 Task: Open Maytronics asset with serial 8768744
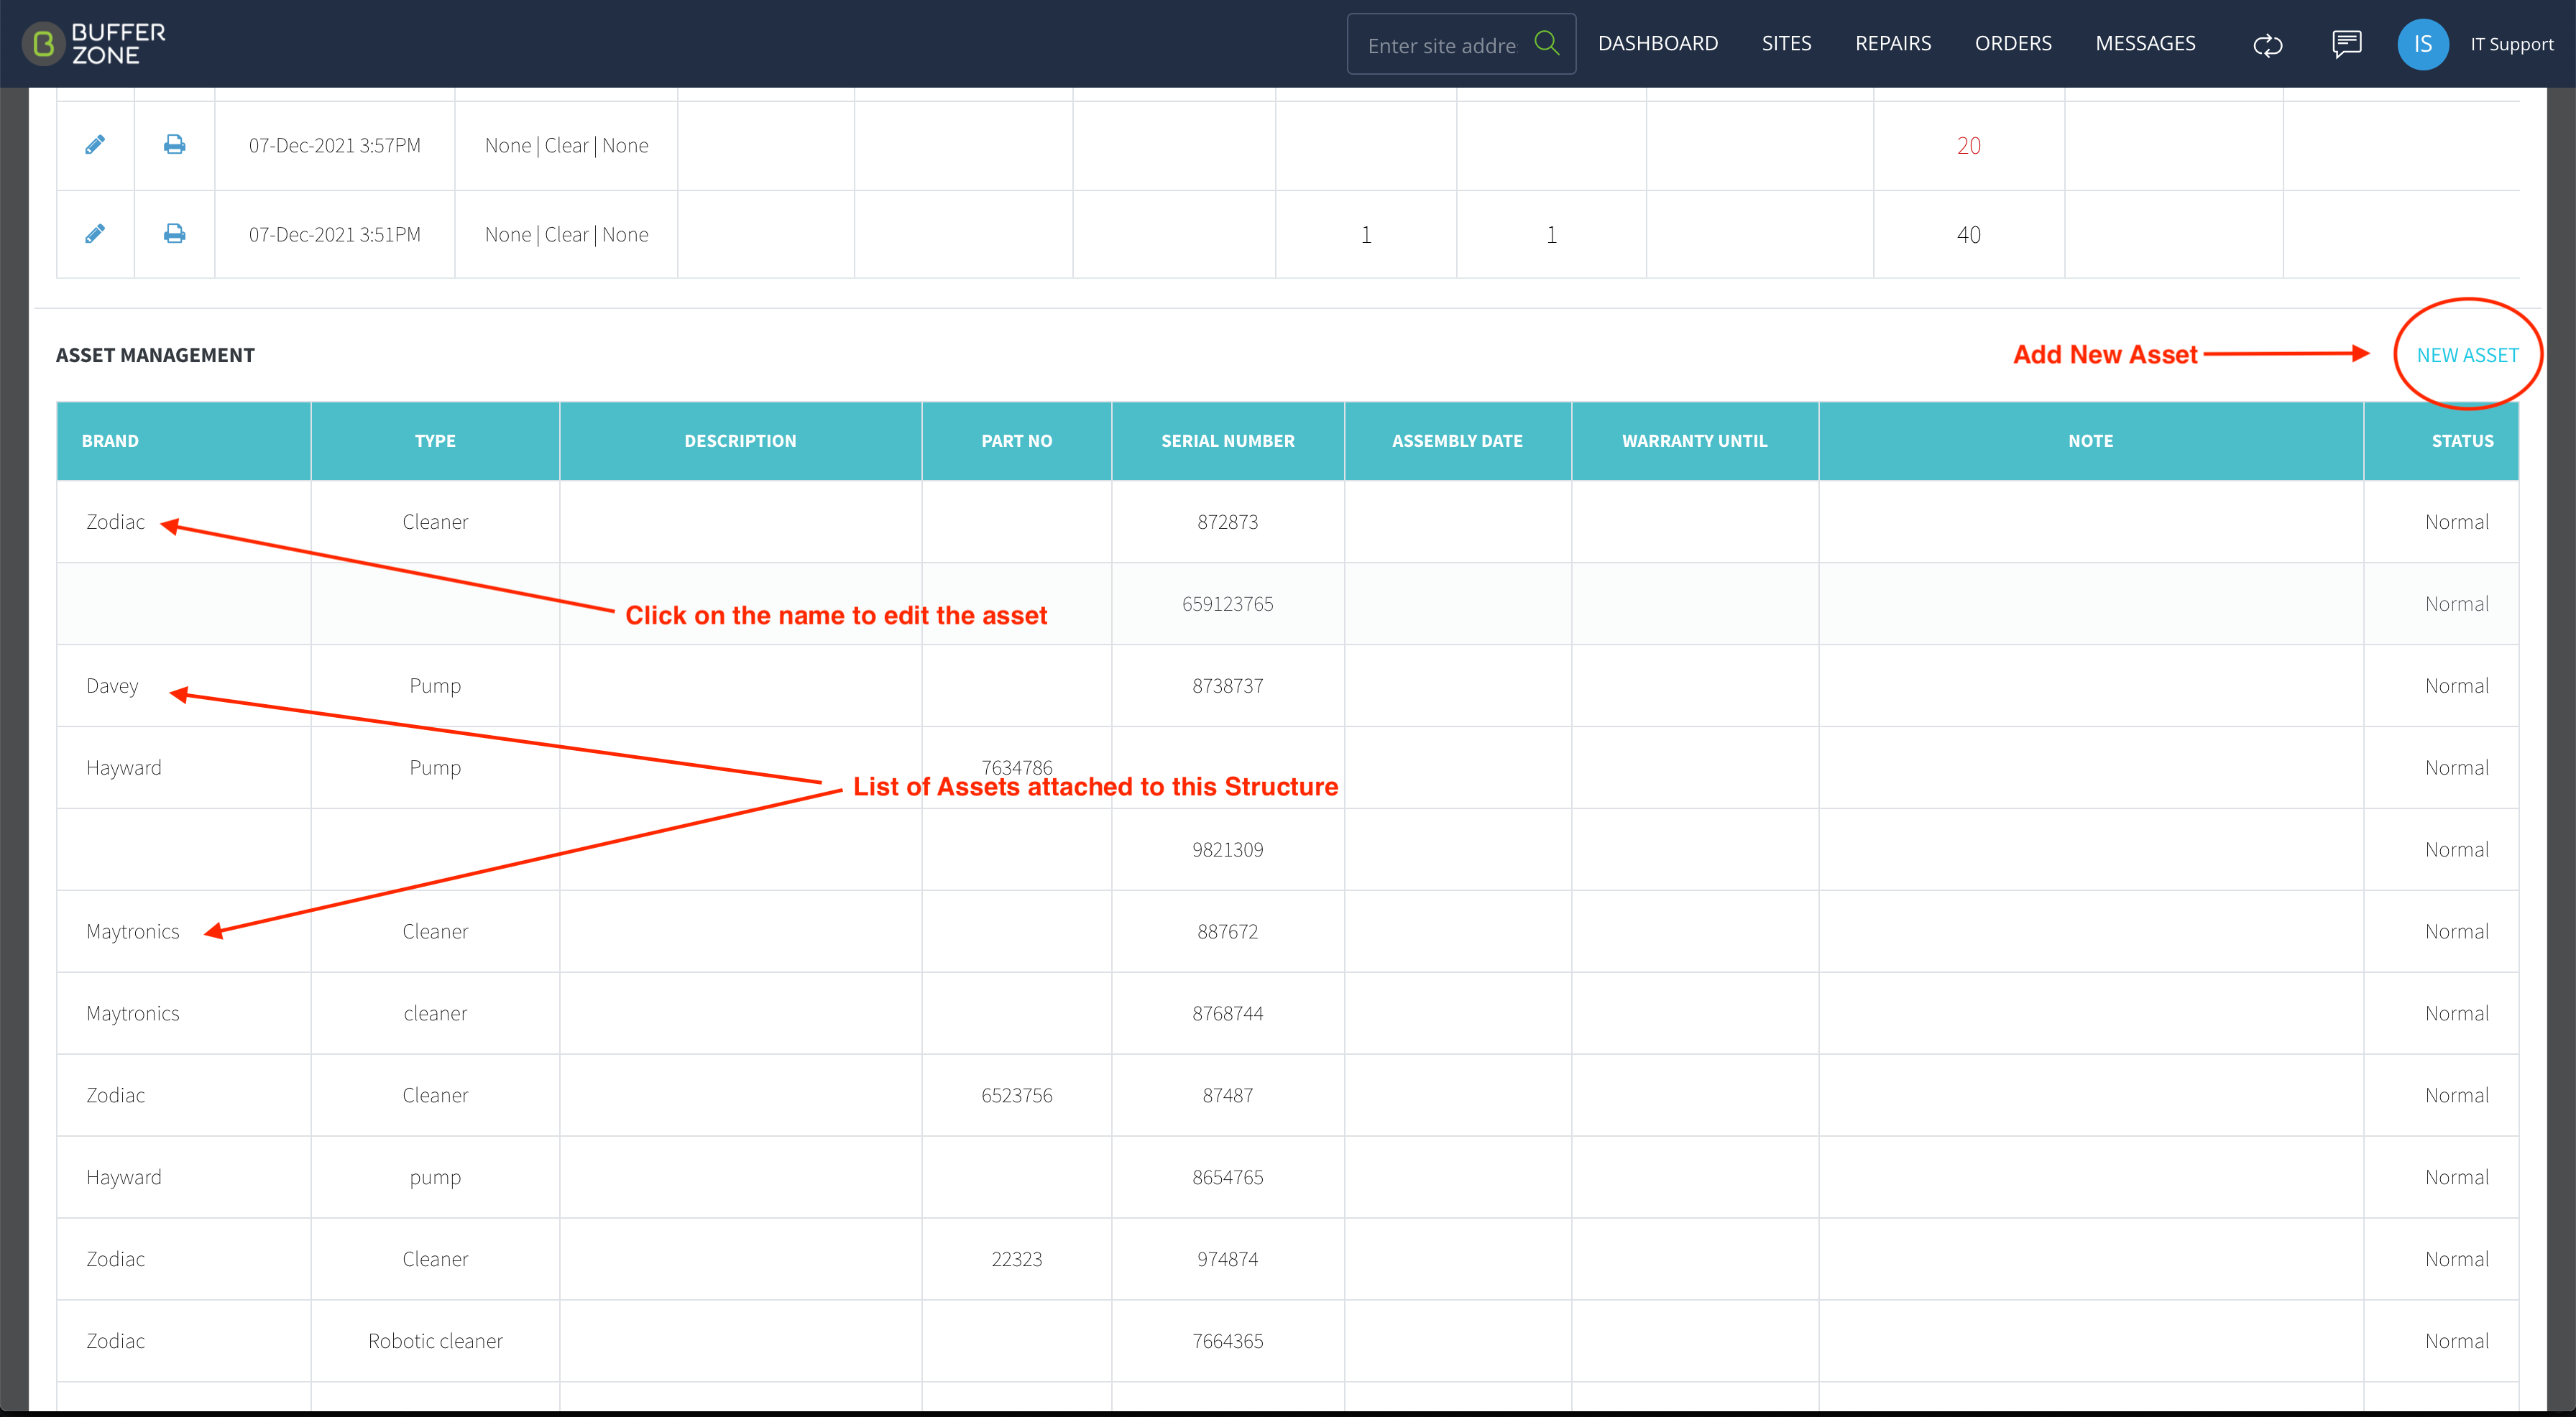click(x=132, y=1014)
